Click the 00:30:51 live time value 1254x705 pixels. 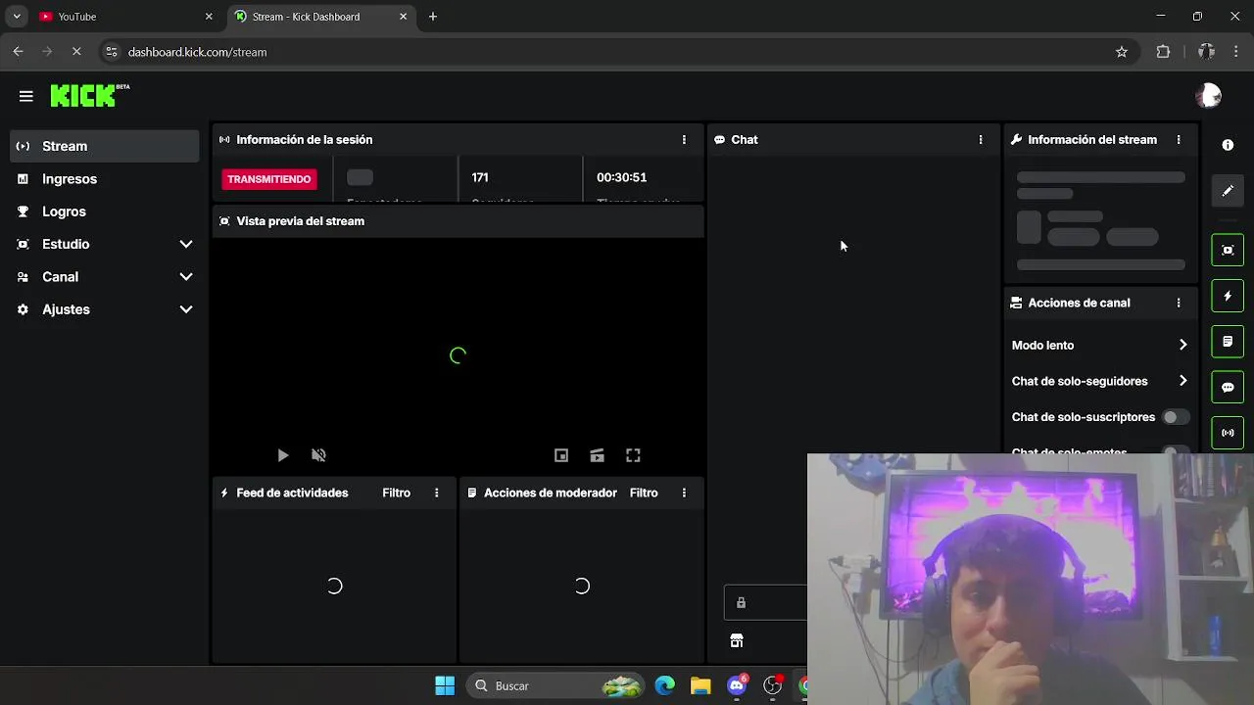pyautogui.click(x=622, y=177)
